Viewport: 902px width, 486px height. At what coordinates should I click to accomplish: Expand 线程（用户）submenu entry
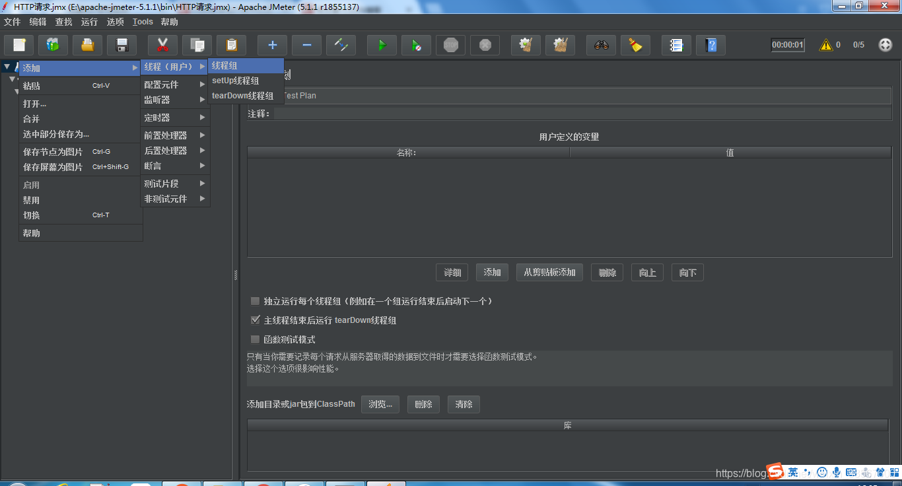pyautogui.click(x=175, y=67)
